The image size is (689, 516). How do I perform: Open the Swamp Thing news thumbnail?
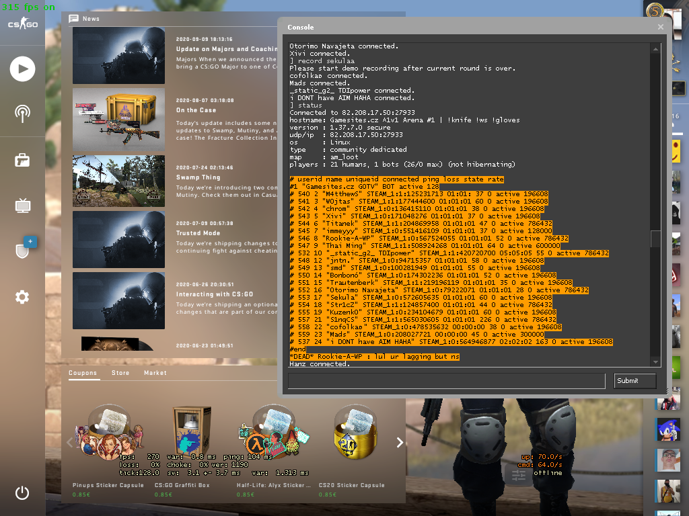[118, 181]
